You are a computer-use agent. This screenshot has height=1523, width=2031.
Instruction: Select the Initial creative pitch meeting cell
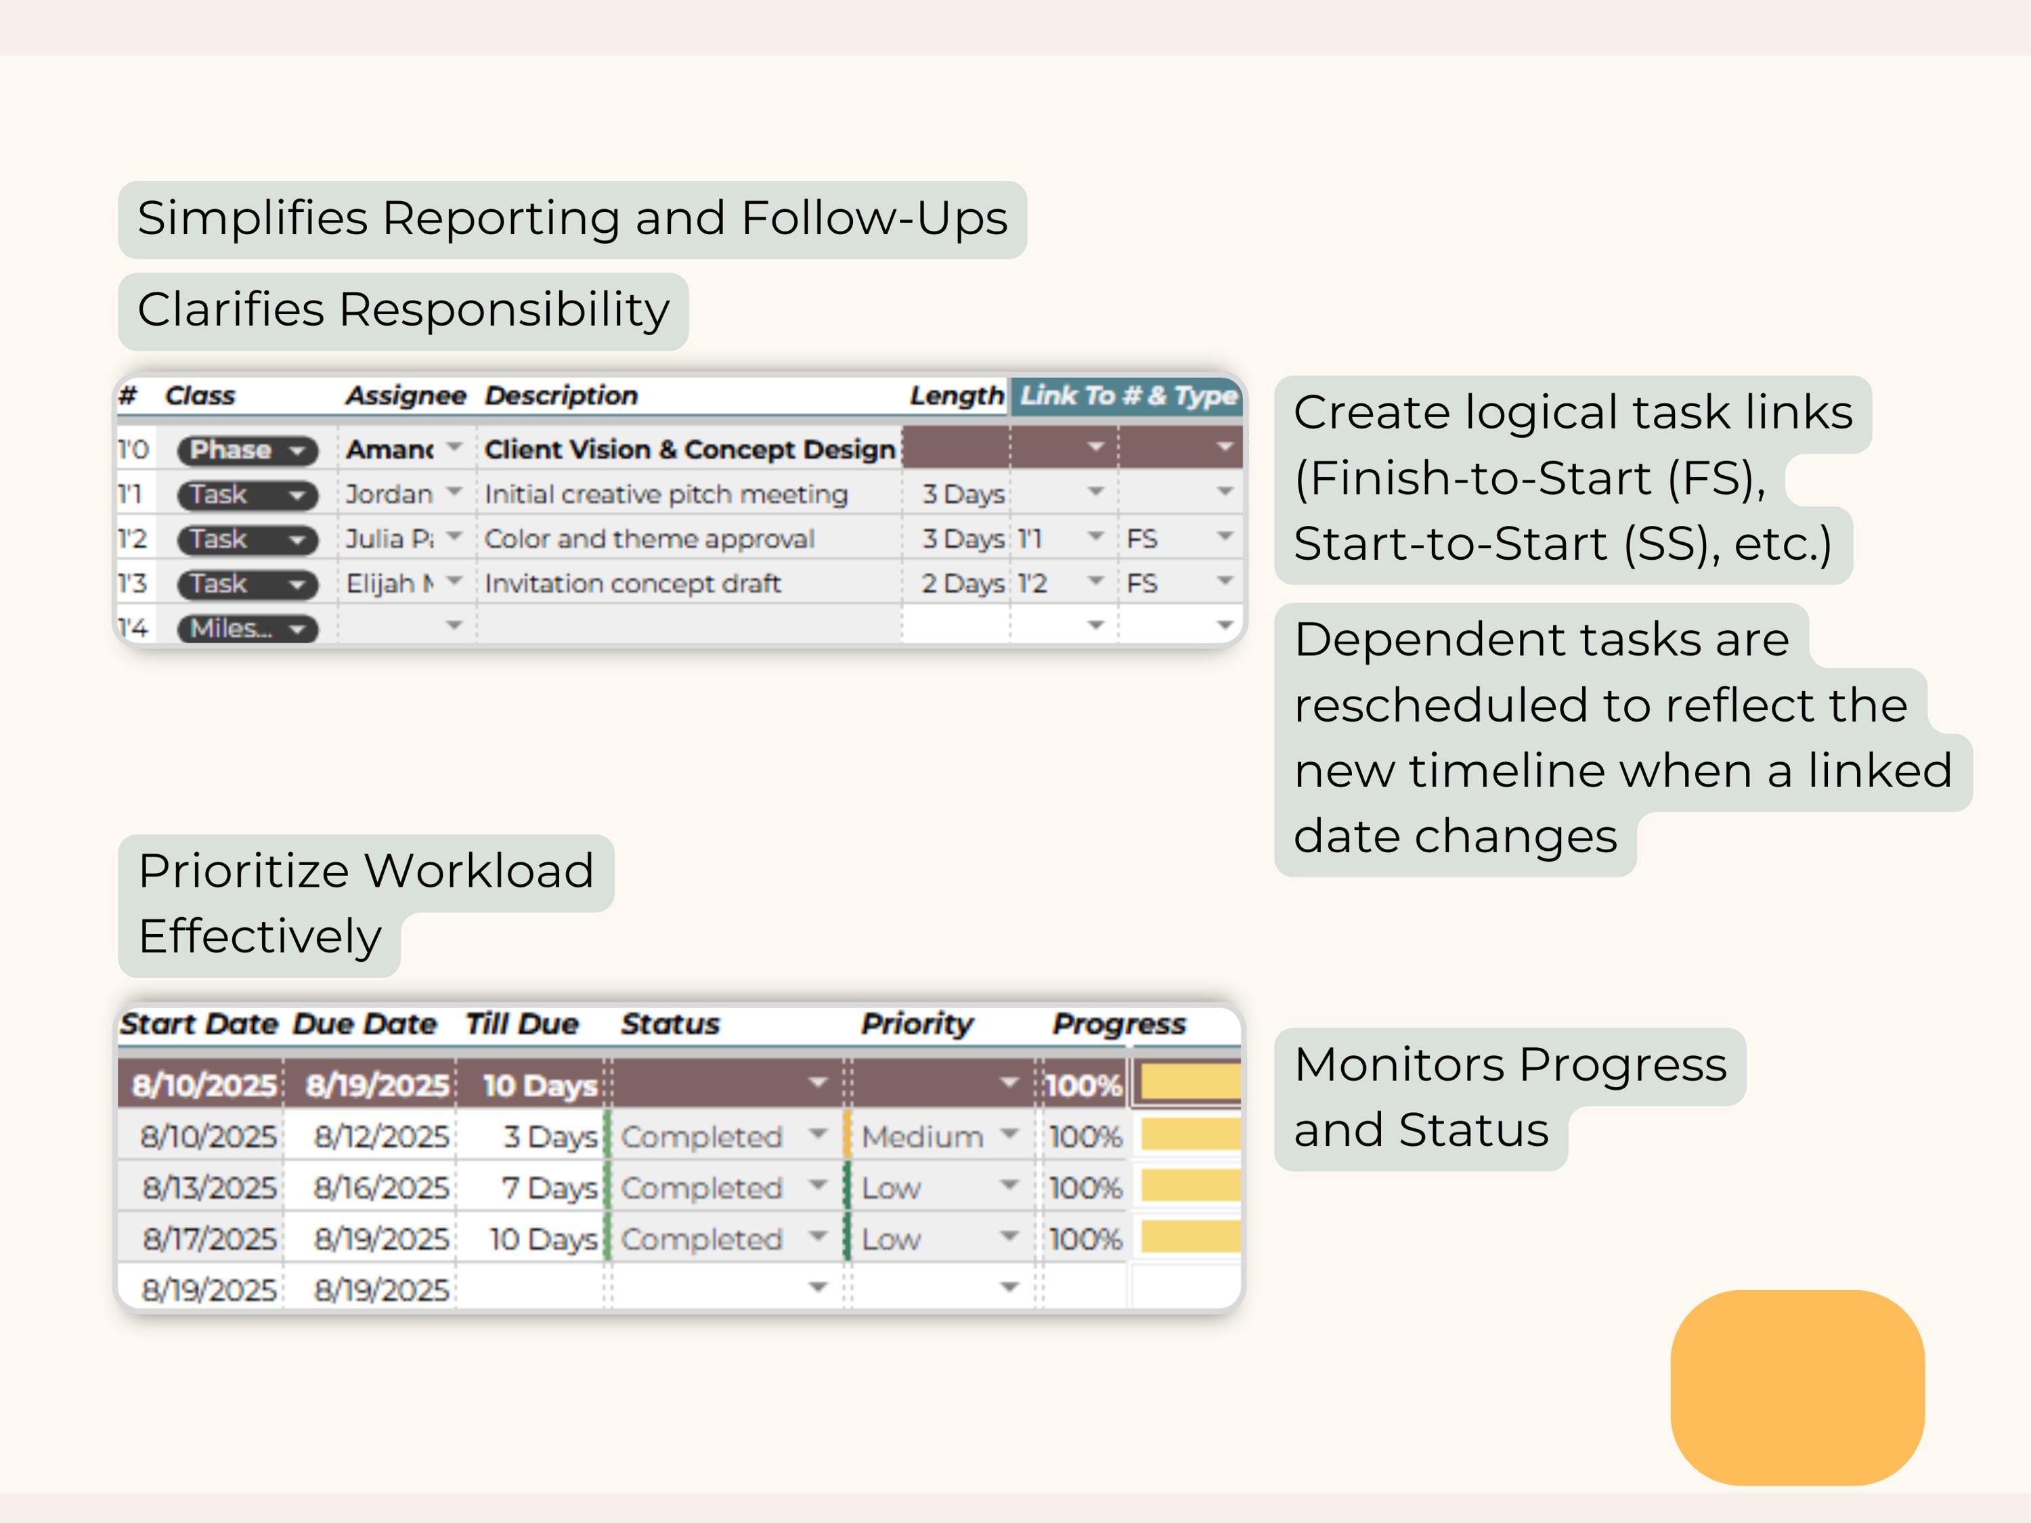(690, 494)
